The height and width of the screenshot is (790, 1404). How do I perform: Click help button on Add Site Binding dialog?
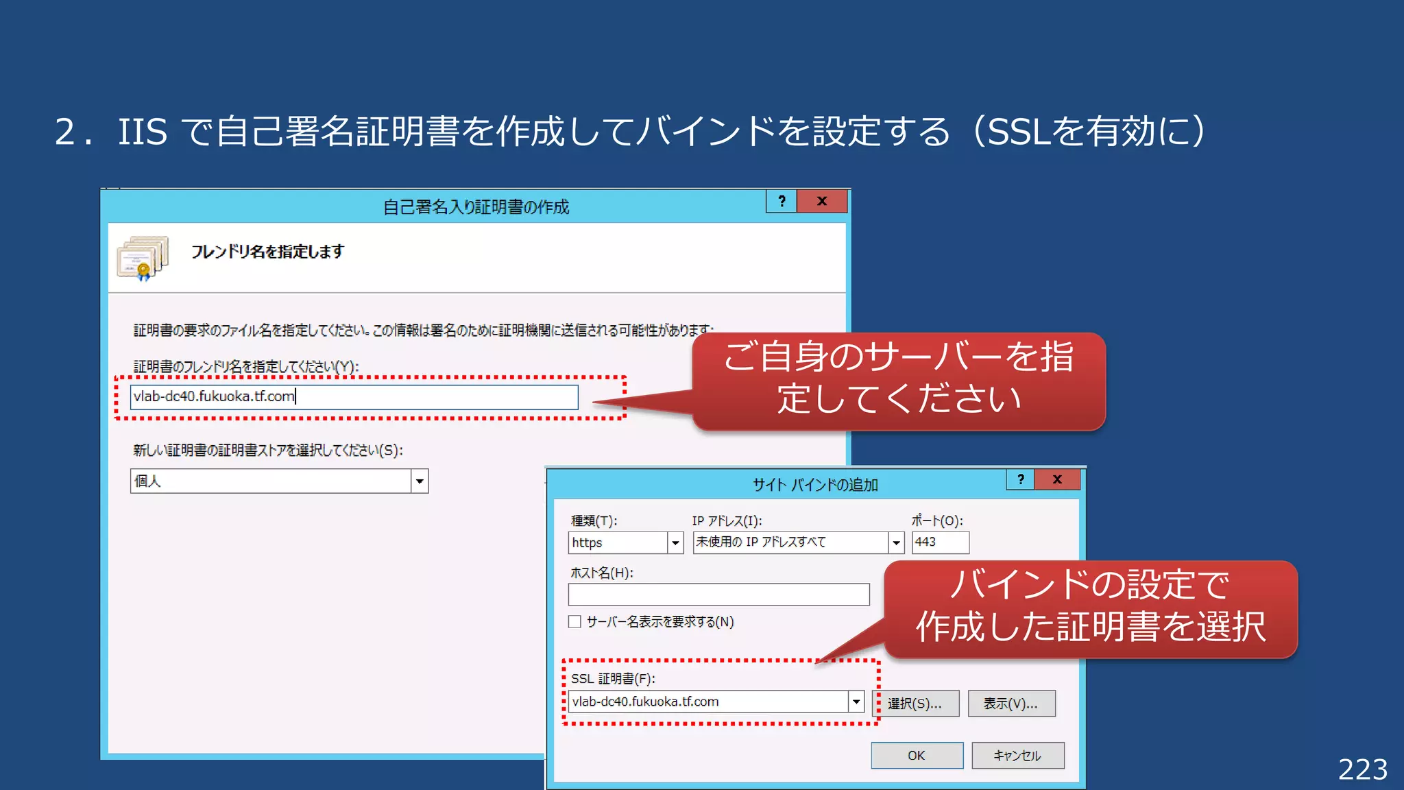coord(1021,479)
